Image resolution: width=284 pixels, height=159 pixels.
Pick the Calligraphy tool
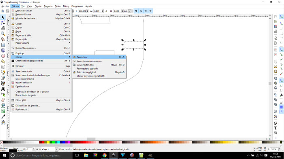click(3, 83)
